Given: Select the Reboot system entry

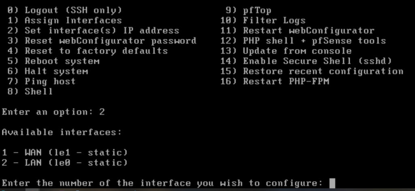Looking at the screenshot, I should coord(53,61).
